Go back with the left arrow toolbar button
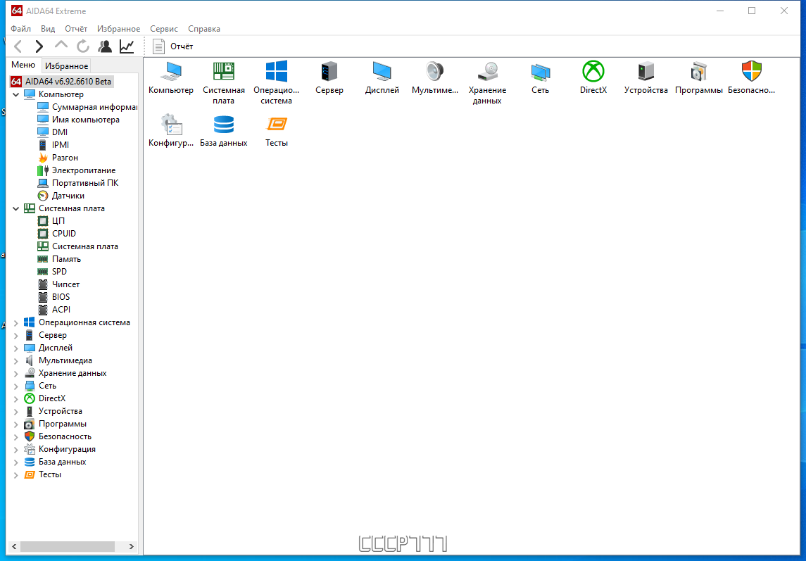The image size is (806, 561). [x=18, y=46]
